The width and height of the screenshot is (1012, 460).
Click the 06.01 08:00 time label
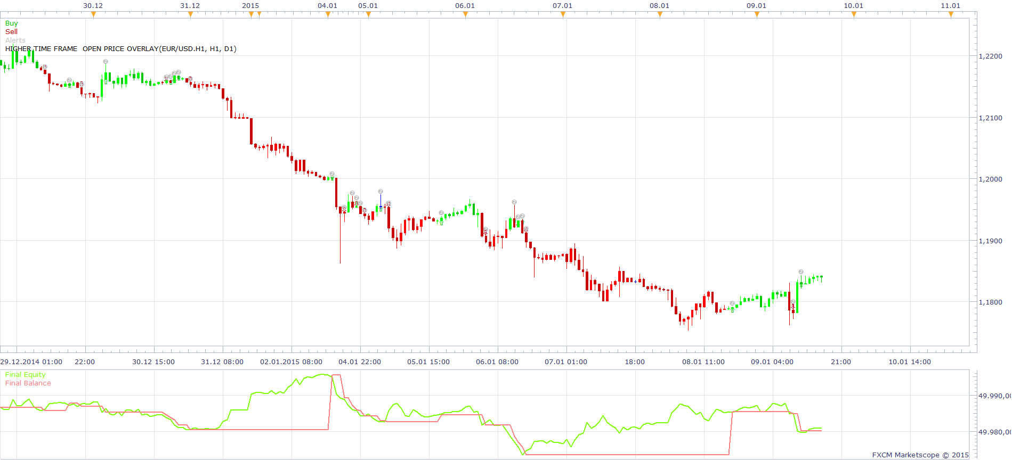tap(497, 362)
